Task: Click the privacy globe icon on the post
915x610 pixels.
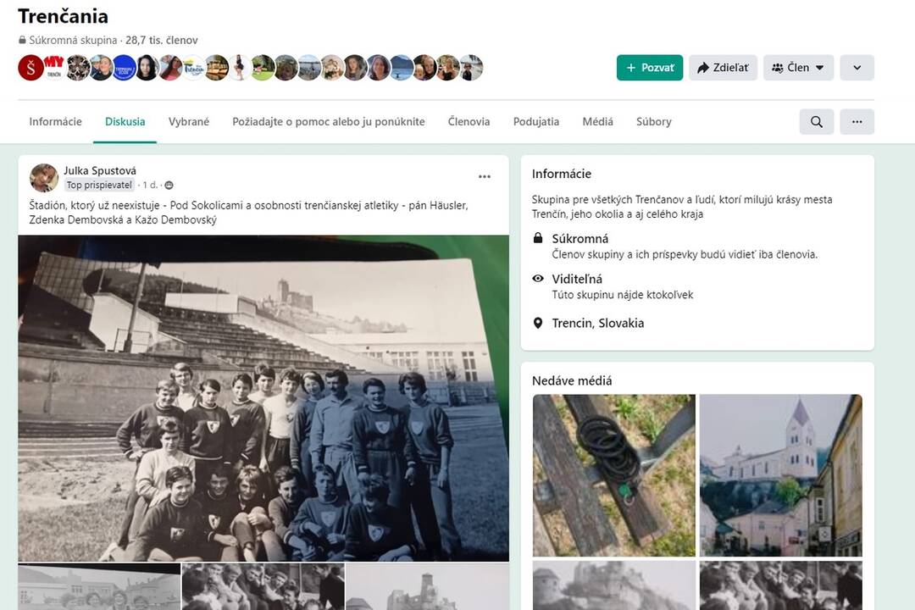Action: 168,185
